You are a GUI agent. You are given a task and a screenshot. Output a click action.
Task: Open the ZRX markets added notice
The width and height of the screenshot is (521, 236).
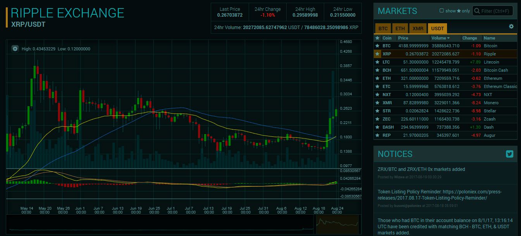click(x=421, y=169)
